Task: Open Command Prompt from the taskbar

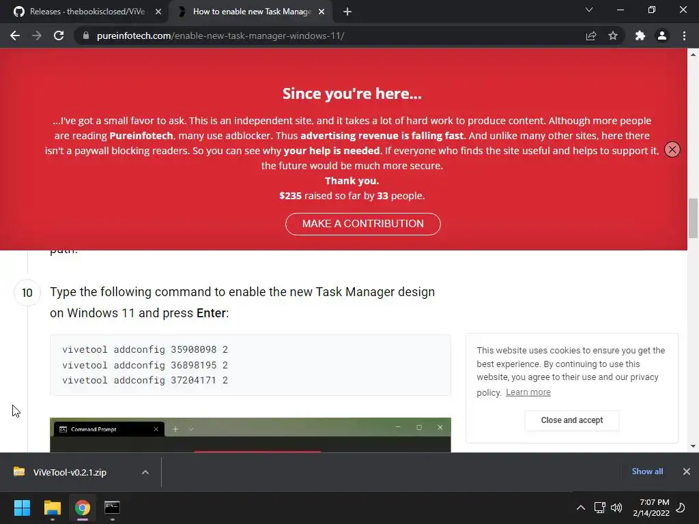Action: point(112,508)
